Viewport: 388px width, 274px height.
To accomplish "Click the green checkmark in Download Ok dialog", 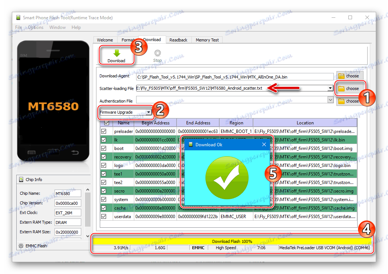I will coord(227,178).
